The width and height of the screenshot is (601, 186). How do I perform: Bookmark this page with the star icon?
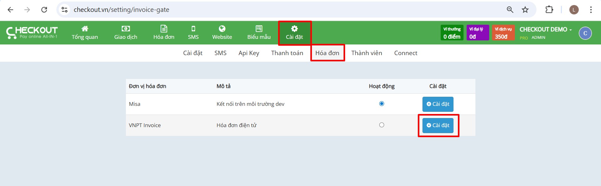[x=525, y=10]
